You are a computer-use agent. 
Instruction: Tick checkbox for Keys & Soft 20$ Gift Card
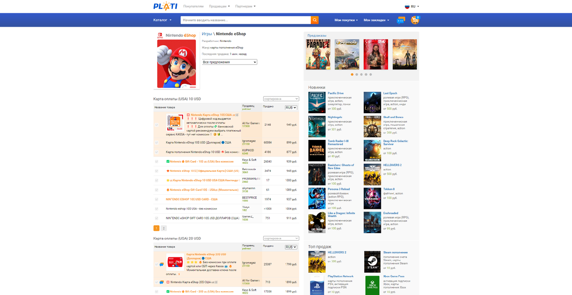point(156,292)
